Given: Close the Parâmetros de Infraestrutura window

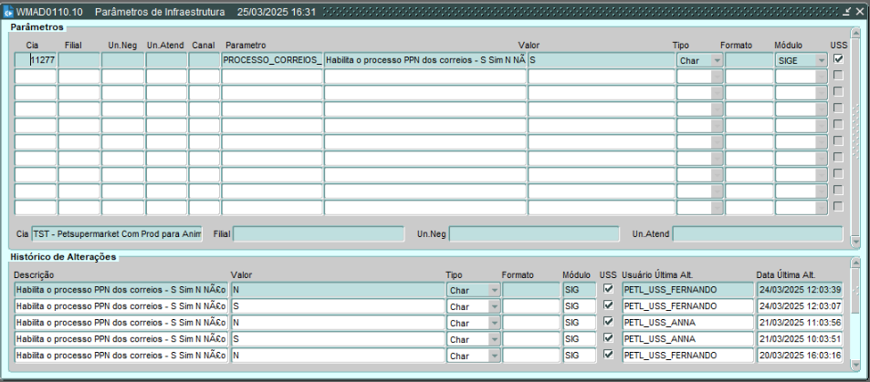Looking at the screenshot, I should pyautogui.click(x=859, y=11).
